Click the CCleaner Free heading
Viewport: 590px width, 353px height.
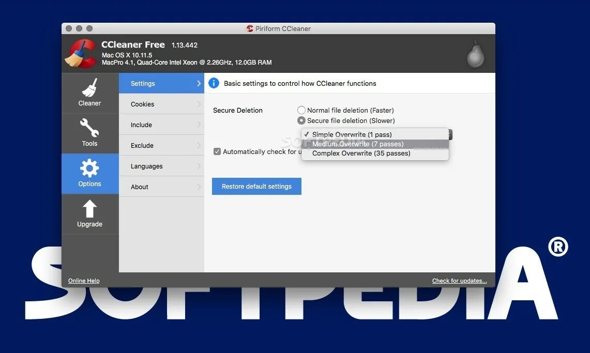click(x=133, y=44)
